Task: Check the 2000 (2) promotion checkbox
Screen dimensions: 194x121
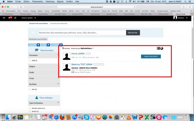Action: click(x=30, y=61)
